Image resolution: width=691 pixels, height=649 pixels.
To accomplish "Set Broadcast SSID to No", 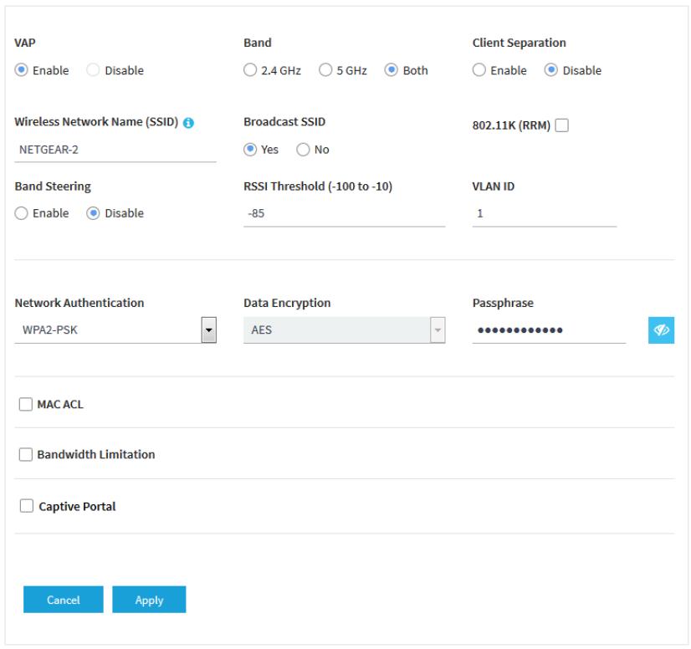I will click(x=303, y=150).
